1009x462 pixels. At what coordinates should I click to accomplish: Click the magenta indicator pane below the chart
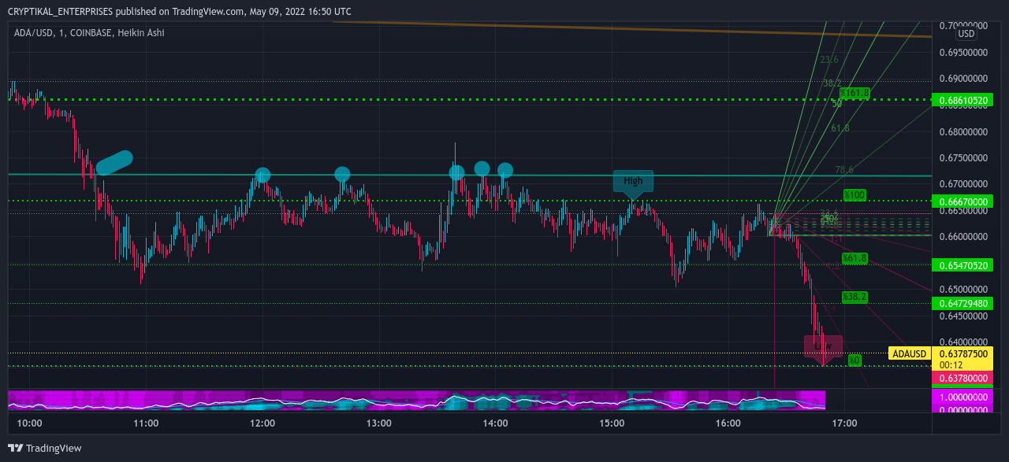pyautogui.click(x=416, y=400)
